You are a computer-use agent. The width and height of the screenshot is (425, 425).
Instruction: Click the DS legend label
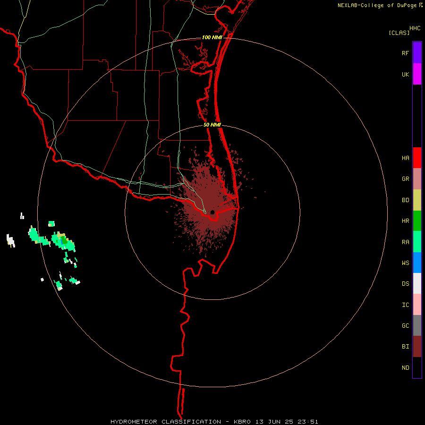click(406, 284)
